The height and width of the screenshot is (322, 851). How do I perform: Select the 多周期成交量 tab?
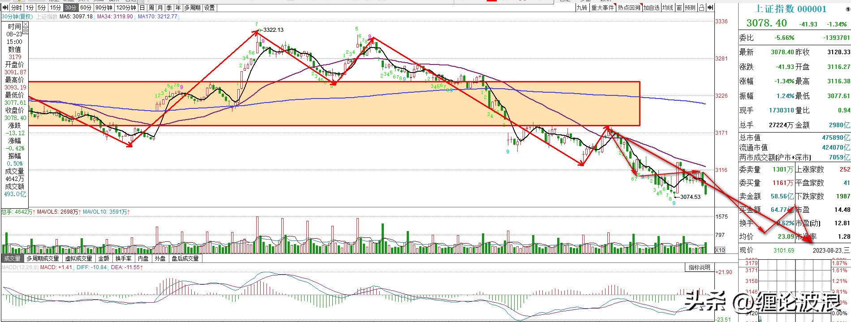coord(43,258)
